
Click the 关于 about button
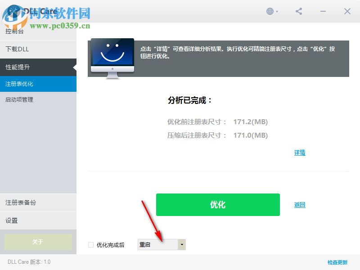(38, 242)
